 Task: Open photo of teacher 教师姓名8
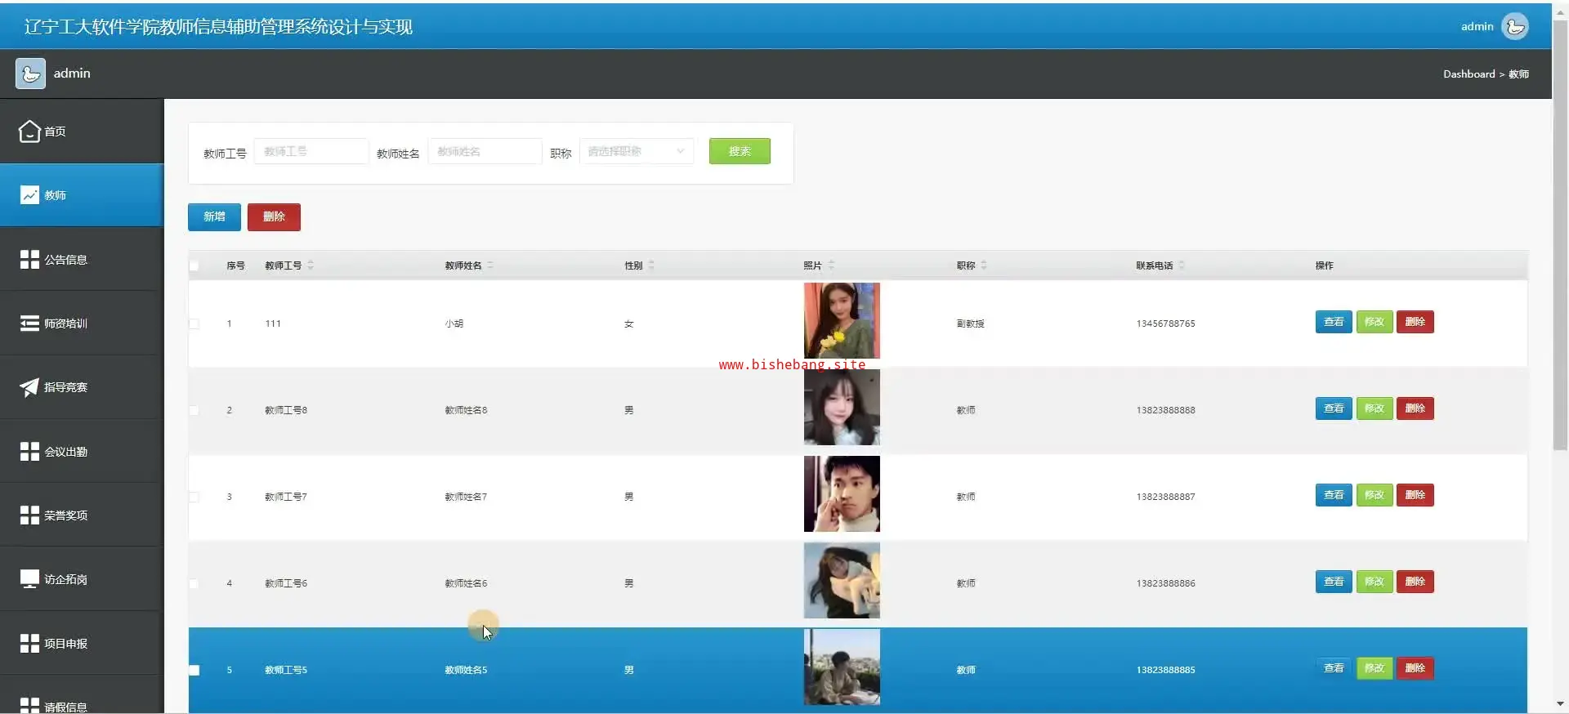[842, 407]
